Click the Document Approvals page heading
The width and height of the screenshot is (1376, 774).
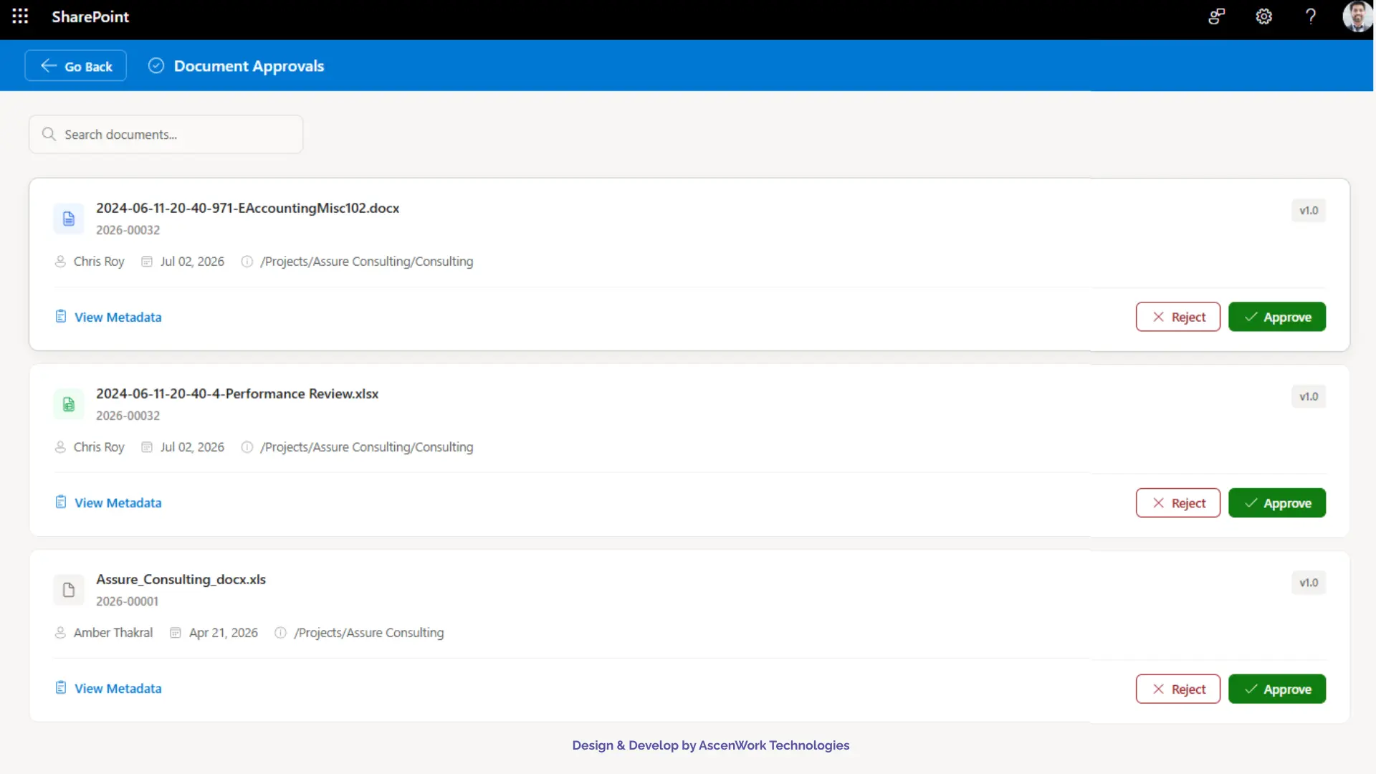[249, 66]
